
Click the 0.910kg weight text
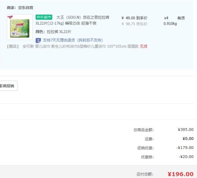(x=170, y=24)
